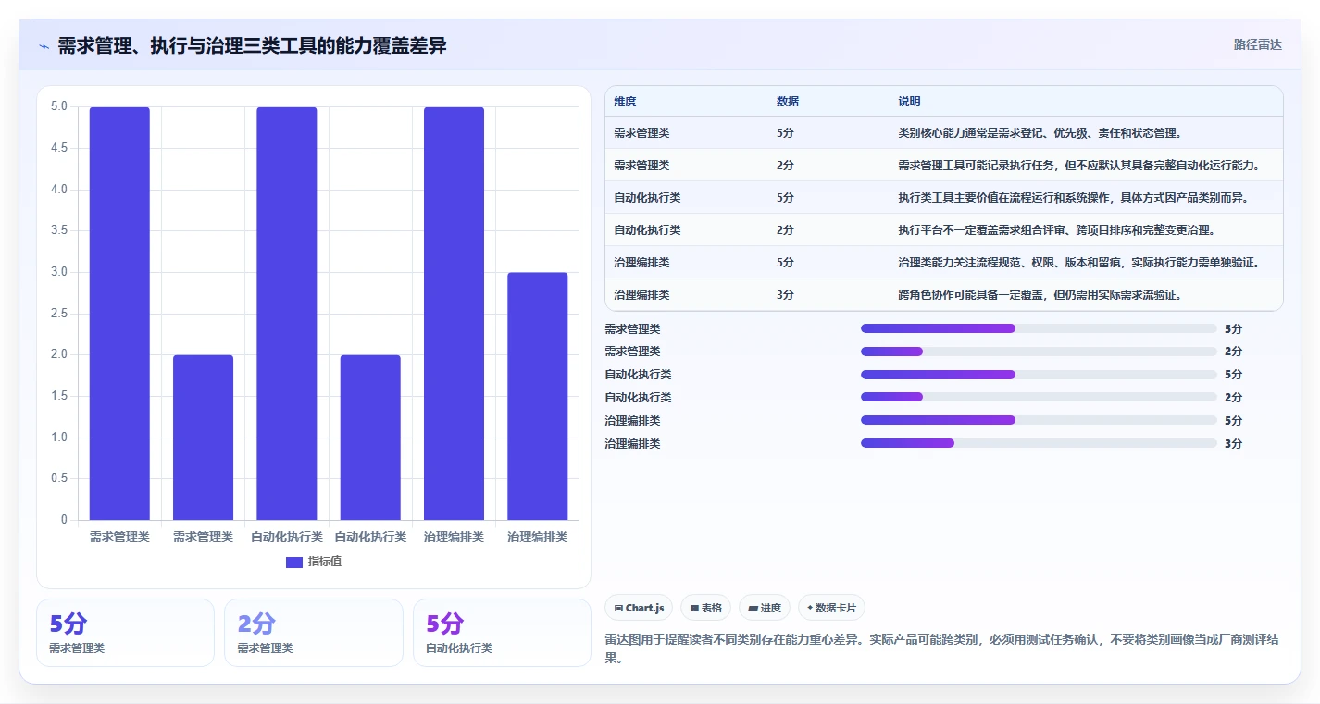Select the row starting 执行平台不一定覆盖
The image size is (1320, 704).
tap(944, 230)
